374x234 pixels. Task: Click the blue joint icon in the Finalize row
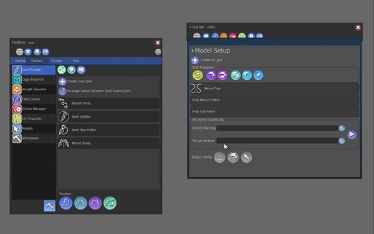[66, 203]
